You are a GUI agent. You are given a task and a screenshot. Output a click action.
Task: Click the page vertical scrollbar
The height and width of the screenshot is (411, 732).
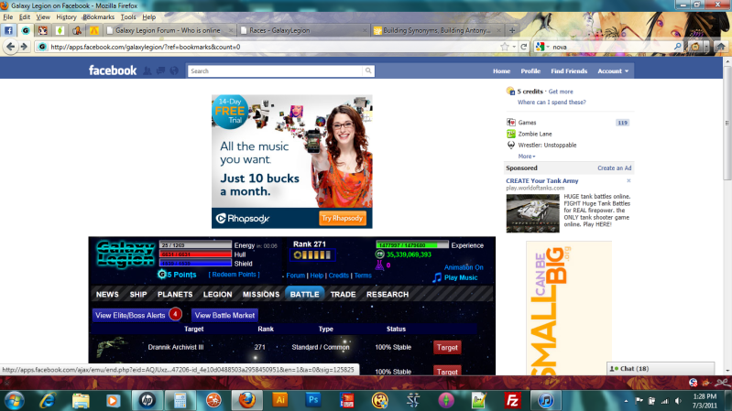[x=727, y=123]
